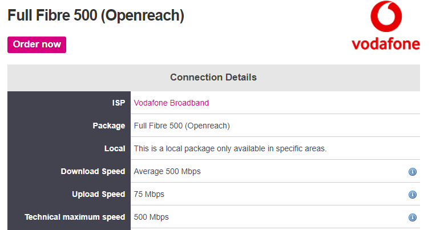The image size is (432, 230).
Task: Click the Download Speed info icon
Action: [413, 172]
